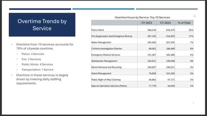
Task: Click the Overtime Trends by Service title
Action: 42,25
